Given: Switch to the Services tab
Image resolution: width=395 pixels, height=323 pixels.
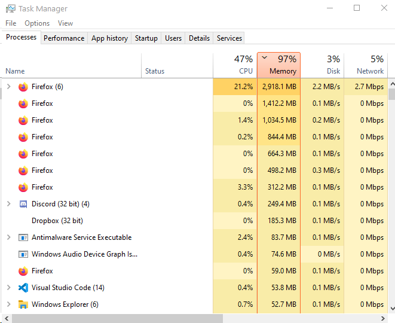Looking at the screenshot, I should click(229, 38).
